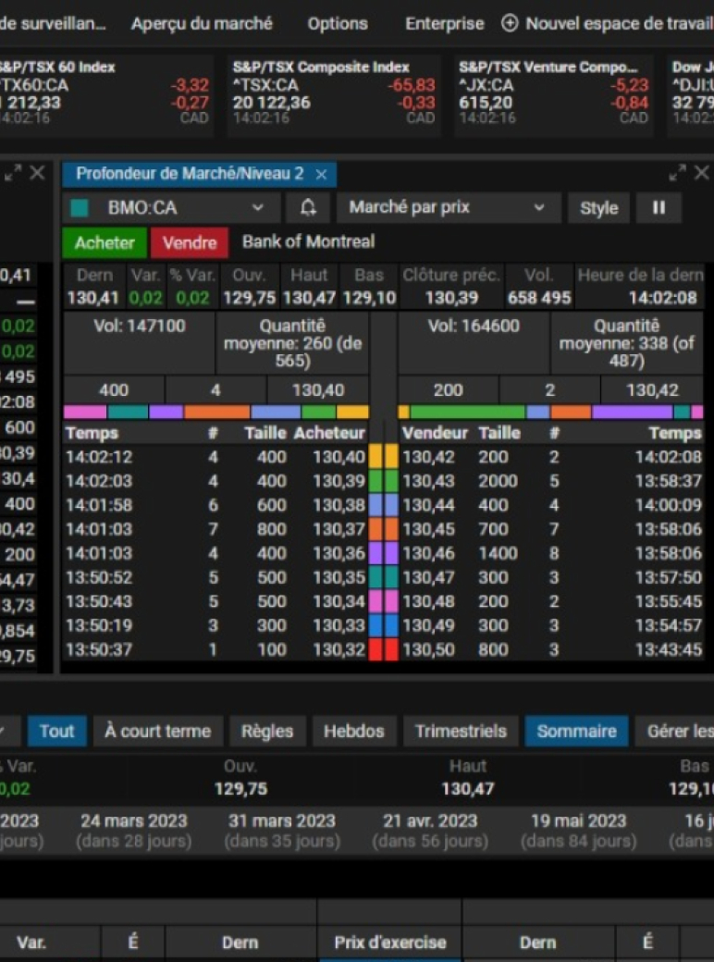Screen dimensions: 714x962
Task: Select the Sommaire view
Action: [576, 731]
